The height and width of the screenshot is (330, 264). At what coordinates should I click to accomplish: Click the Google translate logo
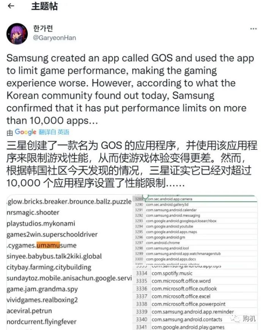click(x=25, y=132)
